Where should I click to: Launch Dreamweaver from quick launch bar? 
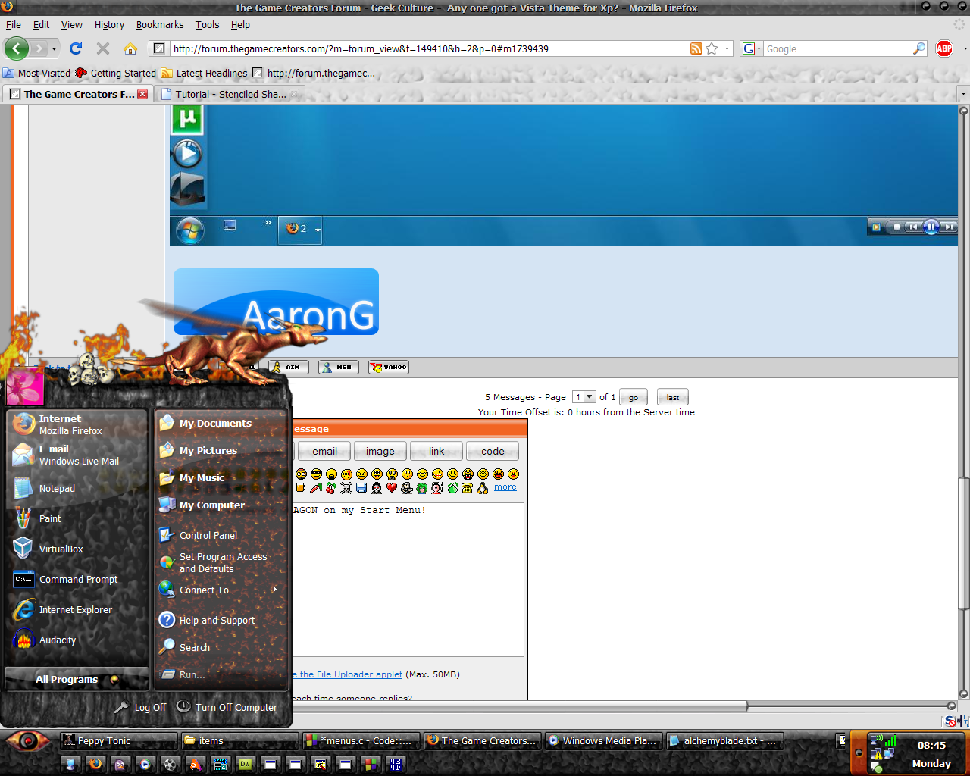click(x=246, y=764)
